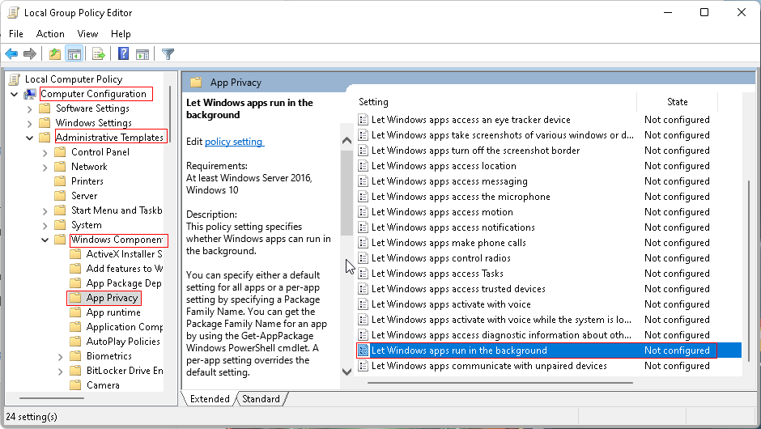Click policy icon of 'Let Windows apps access location'
This screenshot has height=429, width=761.
tap(363, 166)
